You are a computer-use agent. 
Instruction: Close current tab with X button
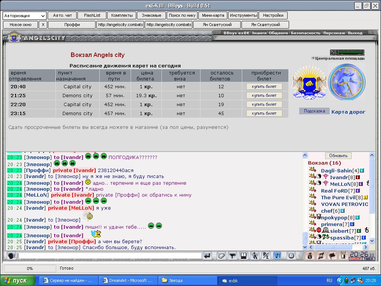coord(43,25)
